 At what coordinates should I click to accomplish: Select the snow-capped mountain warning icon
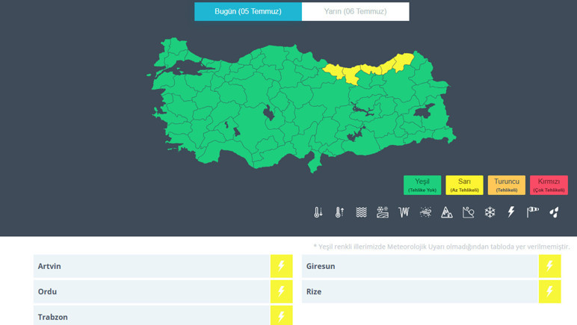click(x=447, y=212)
